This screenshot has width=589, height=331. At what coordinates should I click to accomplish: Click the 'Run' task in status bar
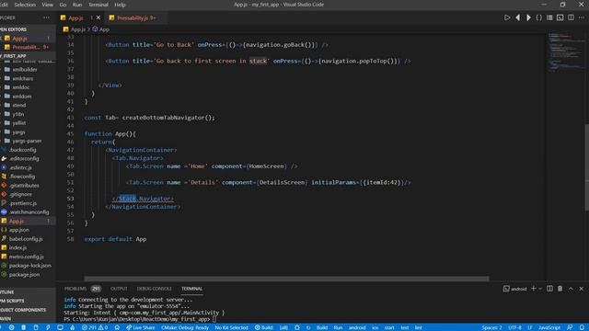(338, 327)
